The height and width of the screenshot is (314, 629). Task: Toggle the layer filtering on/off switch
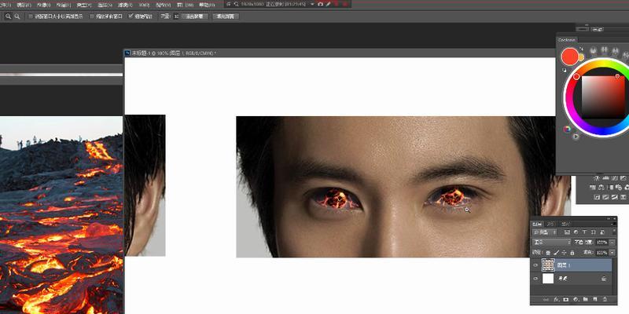(614, 231)
